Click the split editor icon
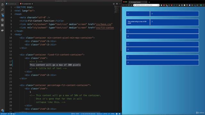Image resolution: width=205 pixels, height=115 pixels. (117, 4)
